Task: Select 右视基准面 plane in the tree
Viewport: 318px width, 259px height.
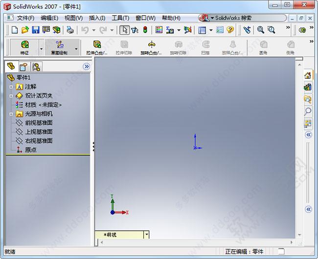Action: (39, 141)
